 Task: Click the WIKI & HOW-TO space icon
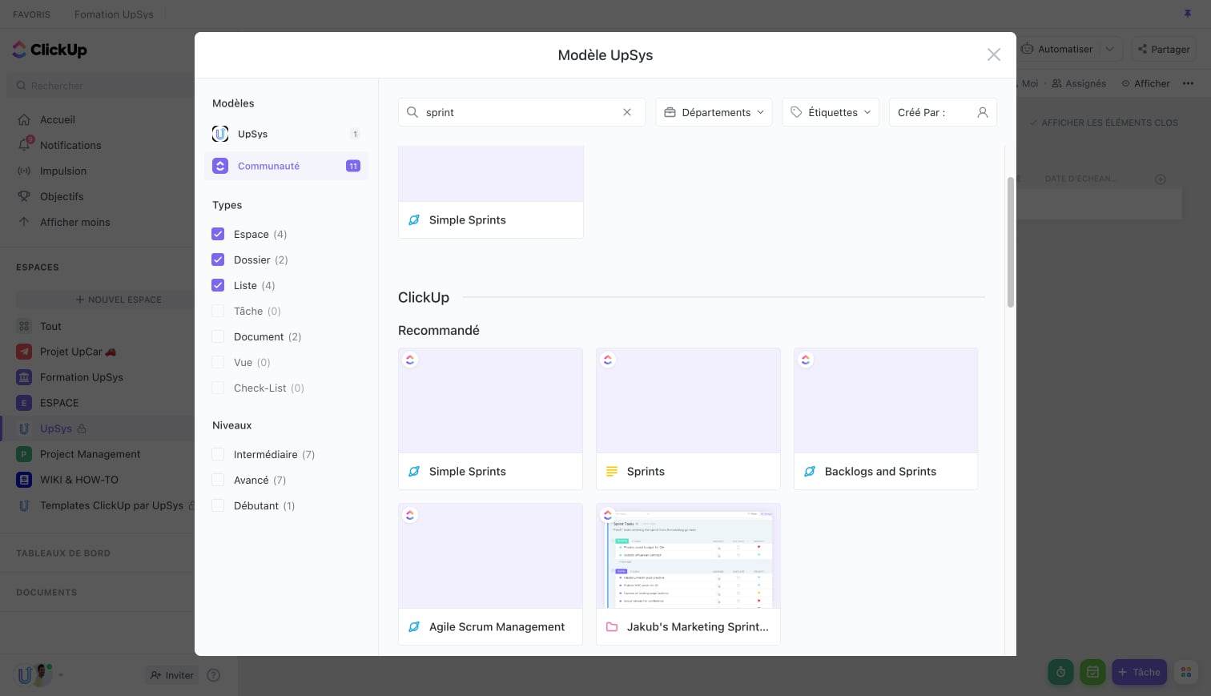(25, 480)
